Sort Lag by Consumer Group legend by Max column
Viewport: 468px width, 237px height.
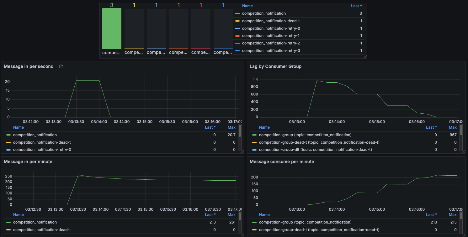(x=453, y=127)
